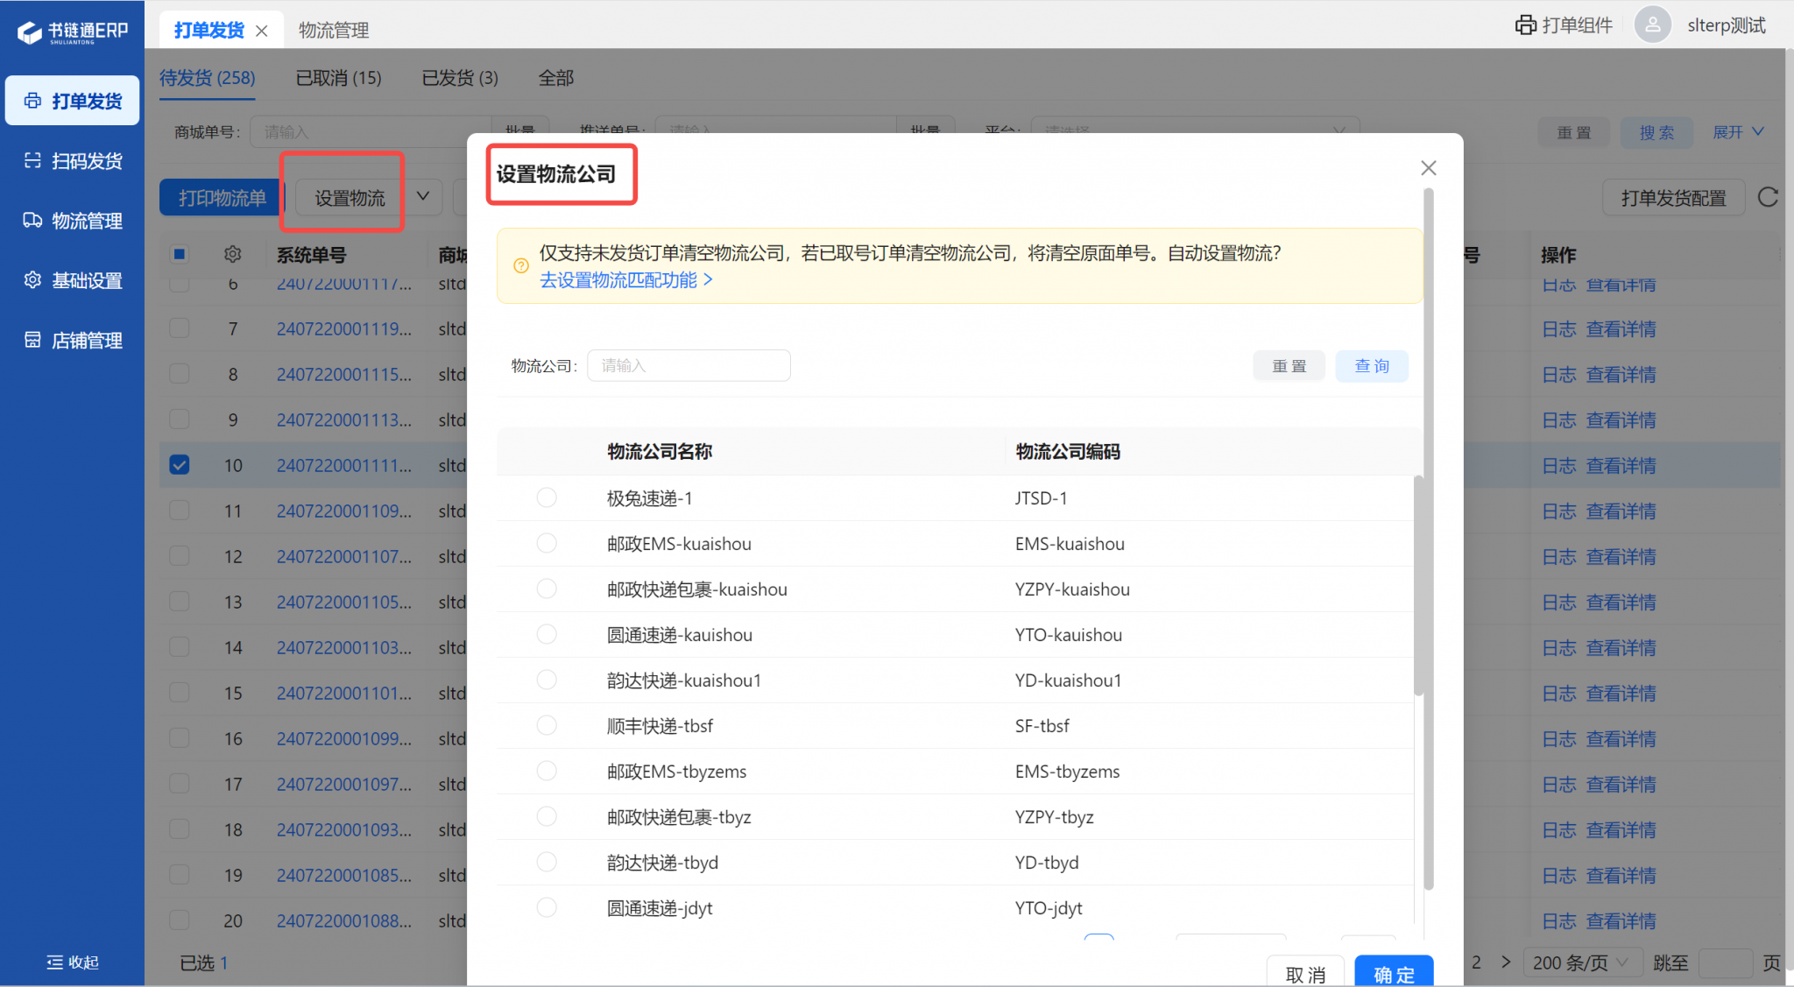This screenshot has height=987, width=1794.
Task: Select the 邮政快递包裹-kuaishou radio button
Action: [x=547, y=589]
